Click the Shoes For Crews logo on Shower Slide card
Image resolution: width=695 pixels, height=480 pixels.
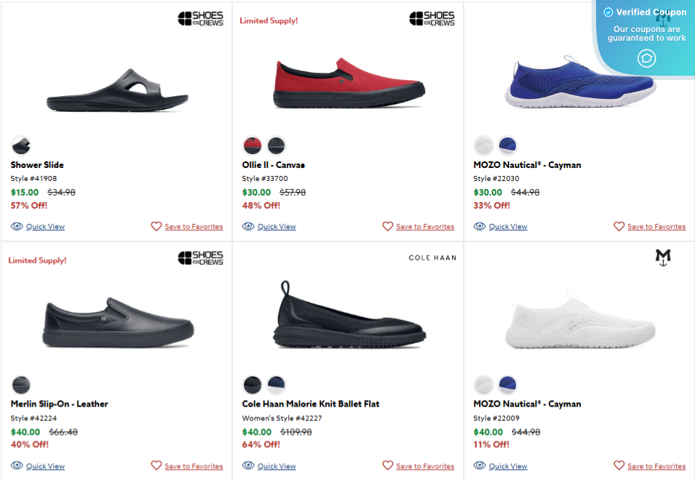point(201,17)
